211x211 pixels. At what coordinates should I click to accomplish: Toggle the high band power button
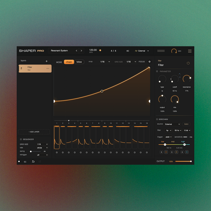pos(187,152)
